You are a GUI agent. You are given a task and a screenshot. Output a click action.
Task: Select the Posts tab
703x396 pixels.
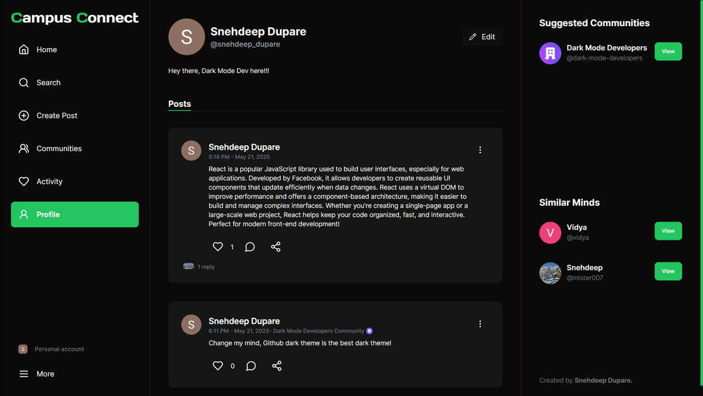pos(180,104)
